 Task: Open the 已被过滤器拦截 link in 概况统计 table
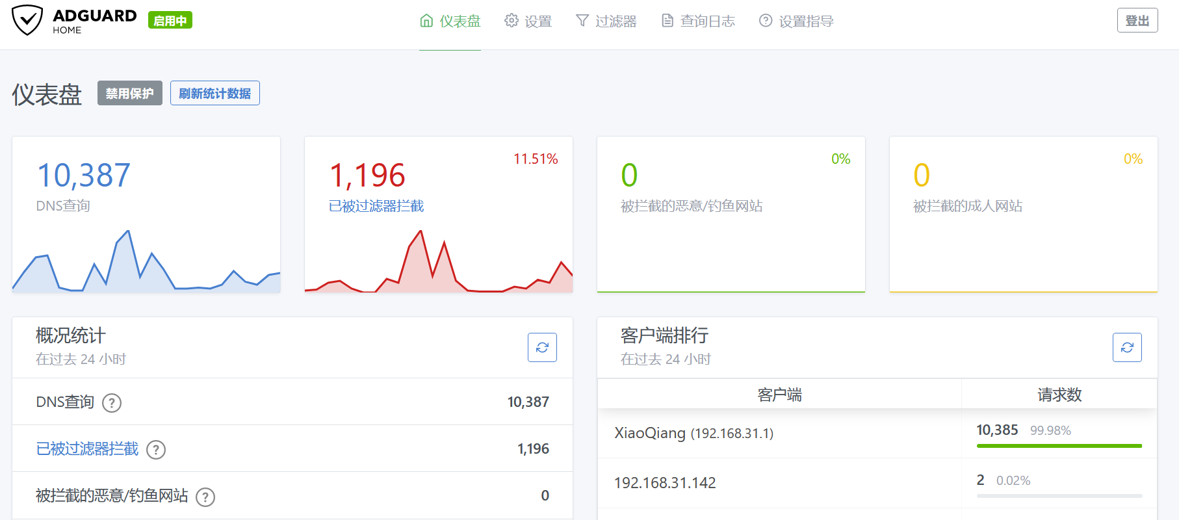click(x=87, y=449)
